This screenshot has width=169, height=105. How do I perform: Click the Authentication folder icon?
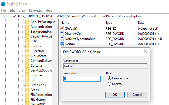pyautogui.click(x=27, y=27)
